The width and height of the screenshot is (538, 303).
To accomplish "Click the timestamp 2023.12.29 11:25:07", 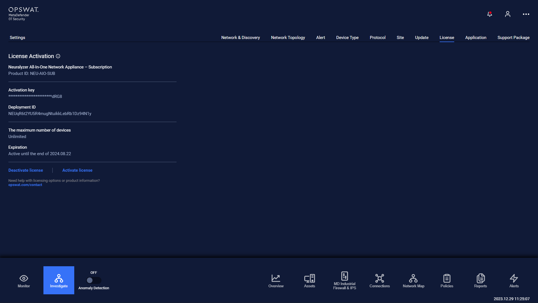I will coord(511,299).
